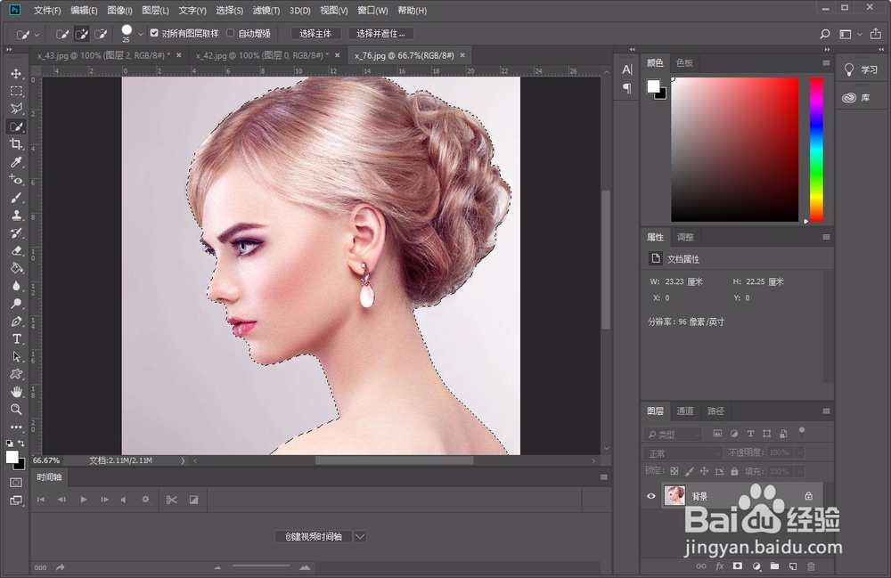Screen dimensions: 891x578
Task: Select the Custom Shape tool
Action: [x=16, y=374]
